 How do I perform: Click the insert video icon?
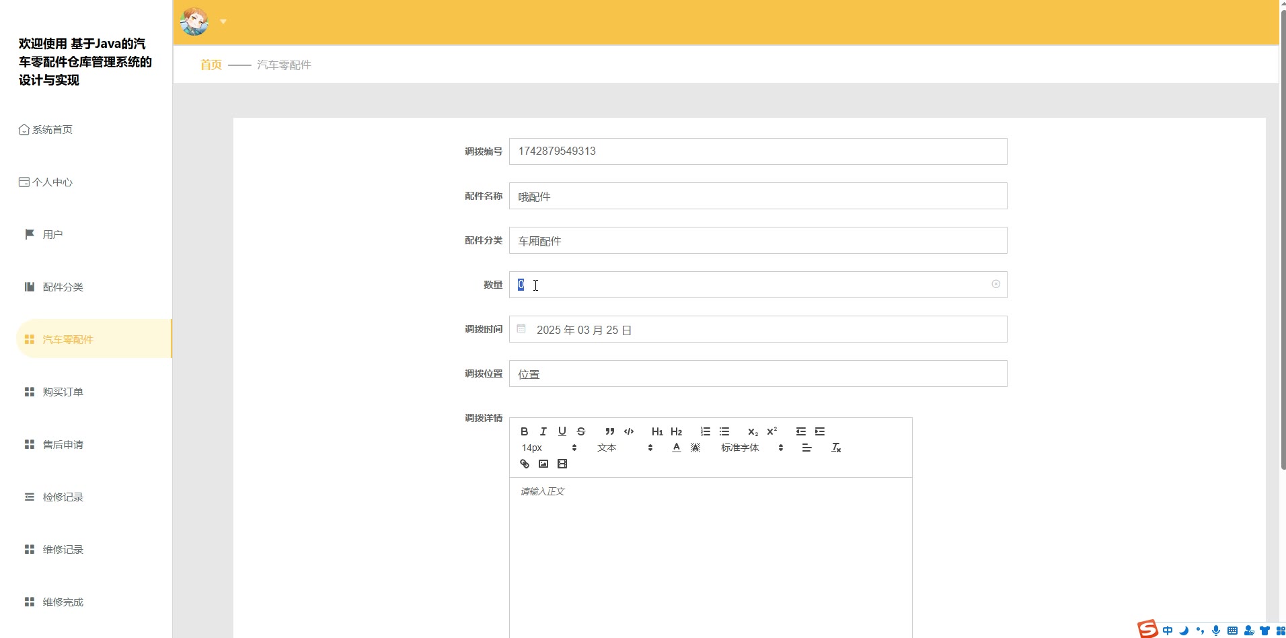point(562,464)
